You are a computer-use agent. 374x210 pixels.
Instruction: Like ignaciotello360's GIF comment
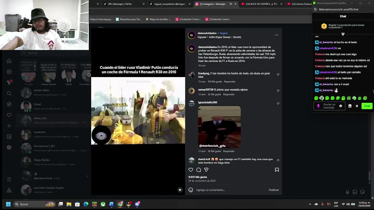[x=278, y=103]
